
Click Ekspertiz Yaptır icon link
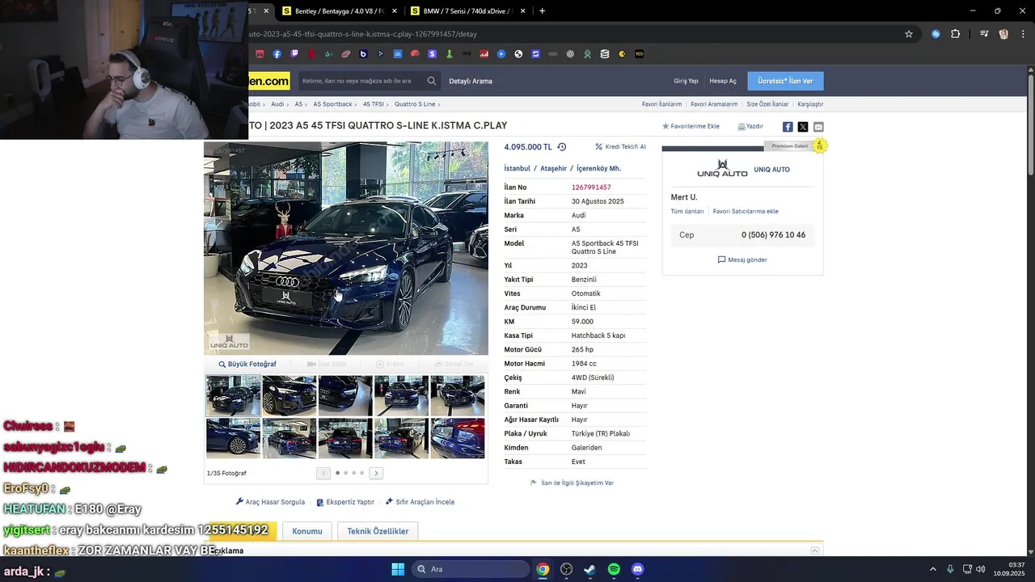pos(345,502)
